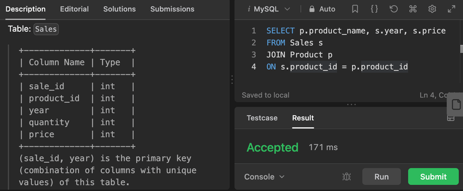463x191 pixels.
Task: Click the debug bug icon beside Run
Action: pos(346,177)
